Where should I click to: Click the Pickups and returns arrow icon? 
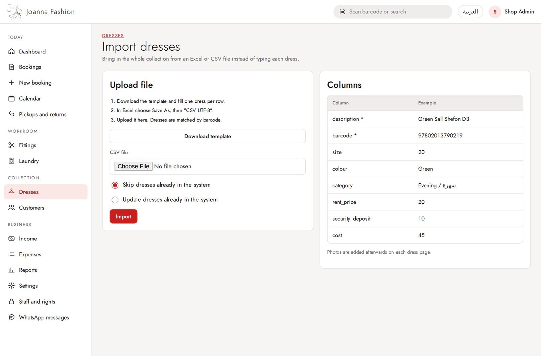point(11,114)
